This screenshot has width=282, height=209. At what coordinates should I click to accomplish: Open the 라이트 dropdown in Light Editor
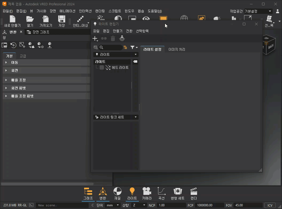pos(116,54)
